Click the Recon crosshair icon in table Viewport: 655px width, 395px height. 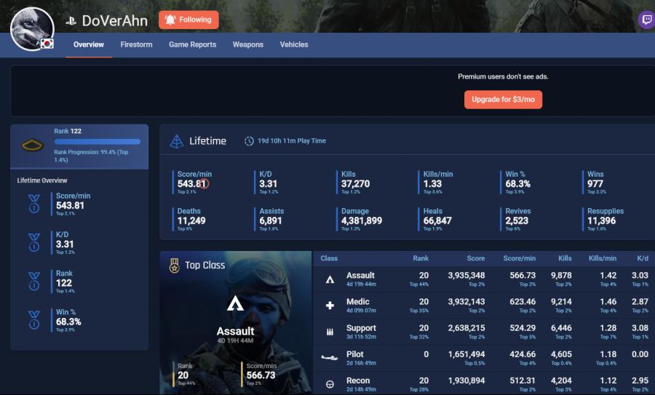tap(330, 384)
